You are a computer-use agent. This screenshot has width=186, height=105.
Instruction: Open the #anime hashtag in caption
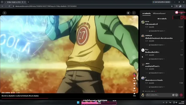point(36,96)
